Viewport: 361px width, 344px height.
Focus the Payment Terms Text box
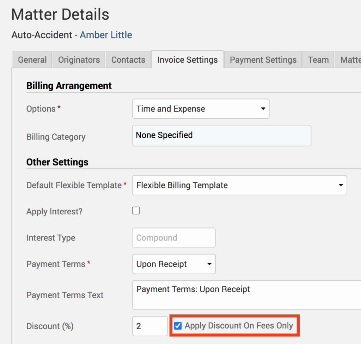coord(247,295)
